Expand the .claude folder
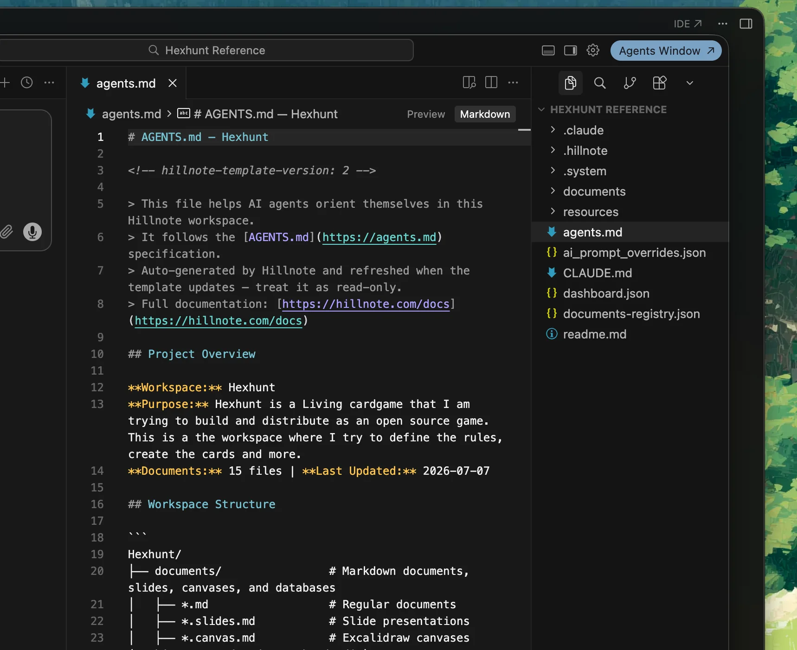Viewport: 797px width, 650px height. pyautogui.click(x=583, y=130)
